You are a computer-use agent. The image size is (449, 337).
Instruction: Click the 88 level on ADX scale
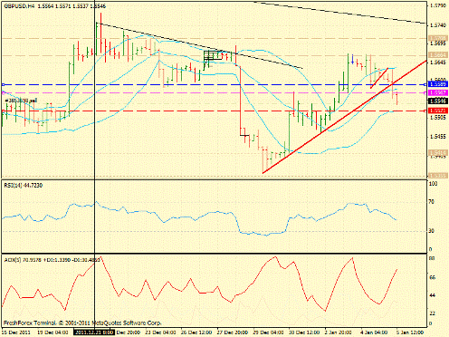coord(432,258)
